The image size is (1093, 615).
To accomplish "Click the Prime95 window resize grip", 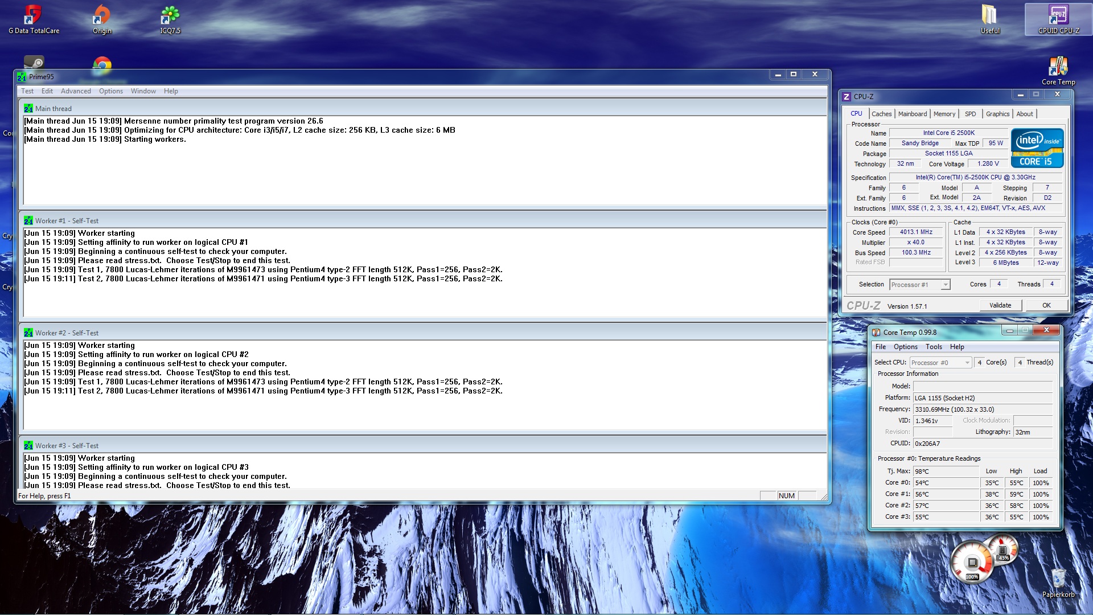I will (824, 497).
